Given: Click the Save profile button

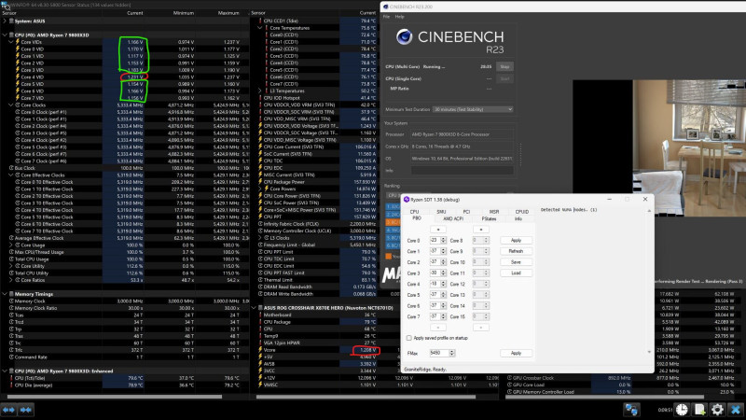Looking at the screenshot, I should tap(516, 262).
